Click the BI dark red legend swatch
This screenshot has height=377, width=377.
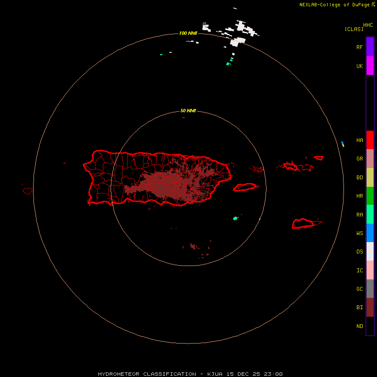pos(370,307)
